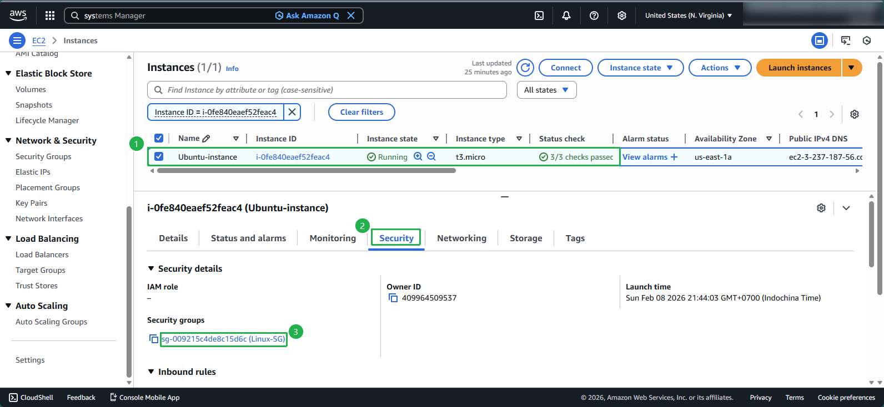The width and height of the screenshot is (884, 407).
Task: Sort by Name column arrow
Action: 236,139
